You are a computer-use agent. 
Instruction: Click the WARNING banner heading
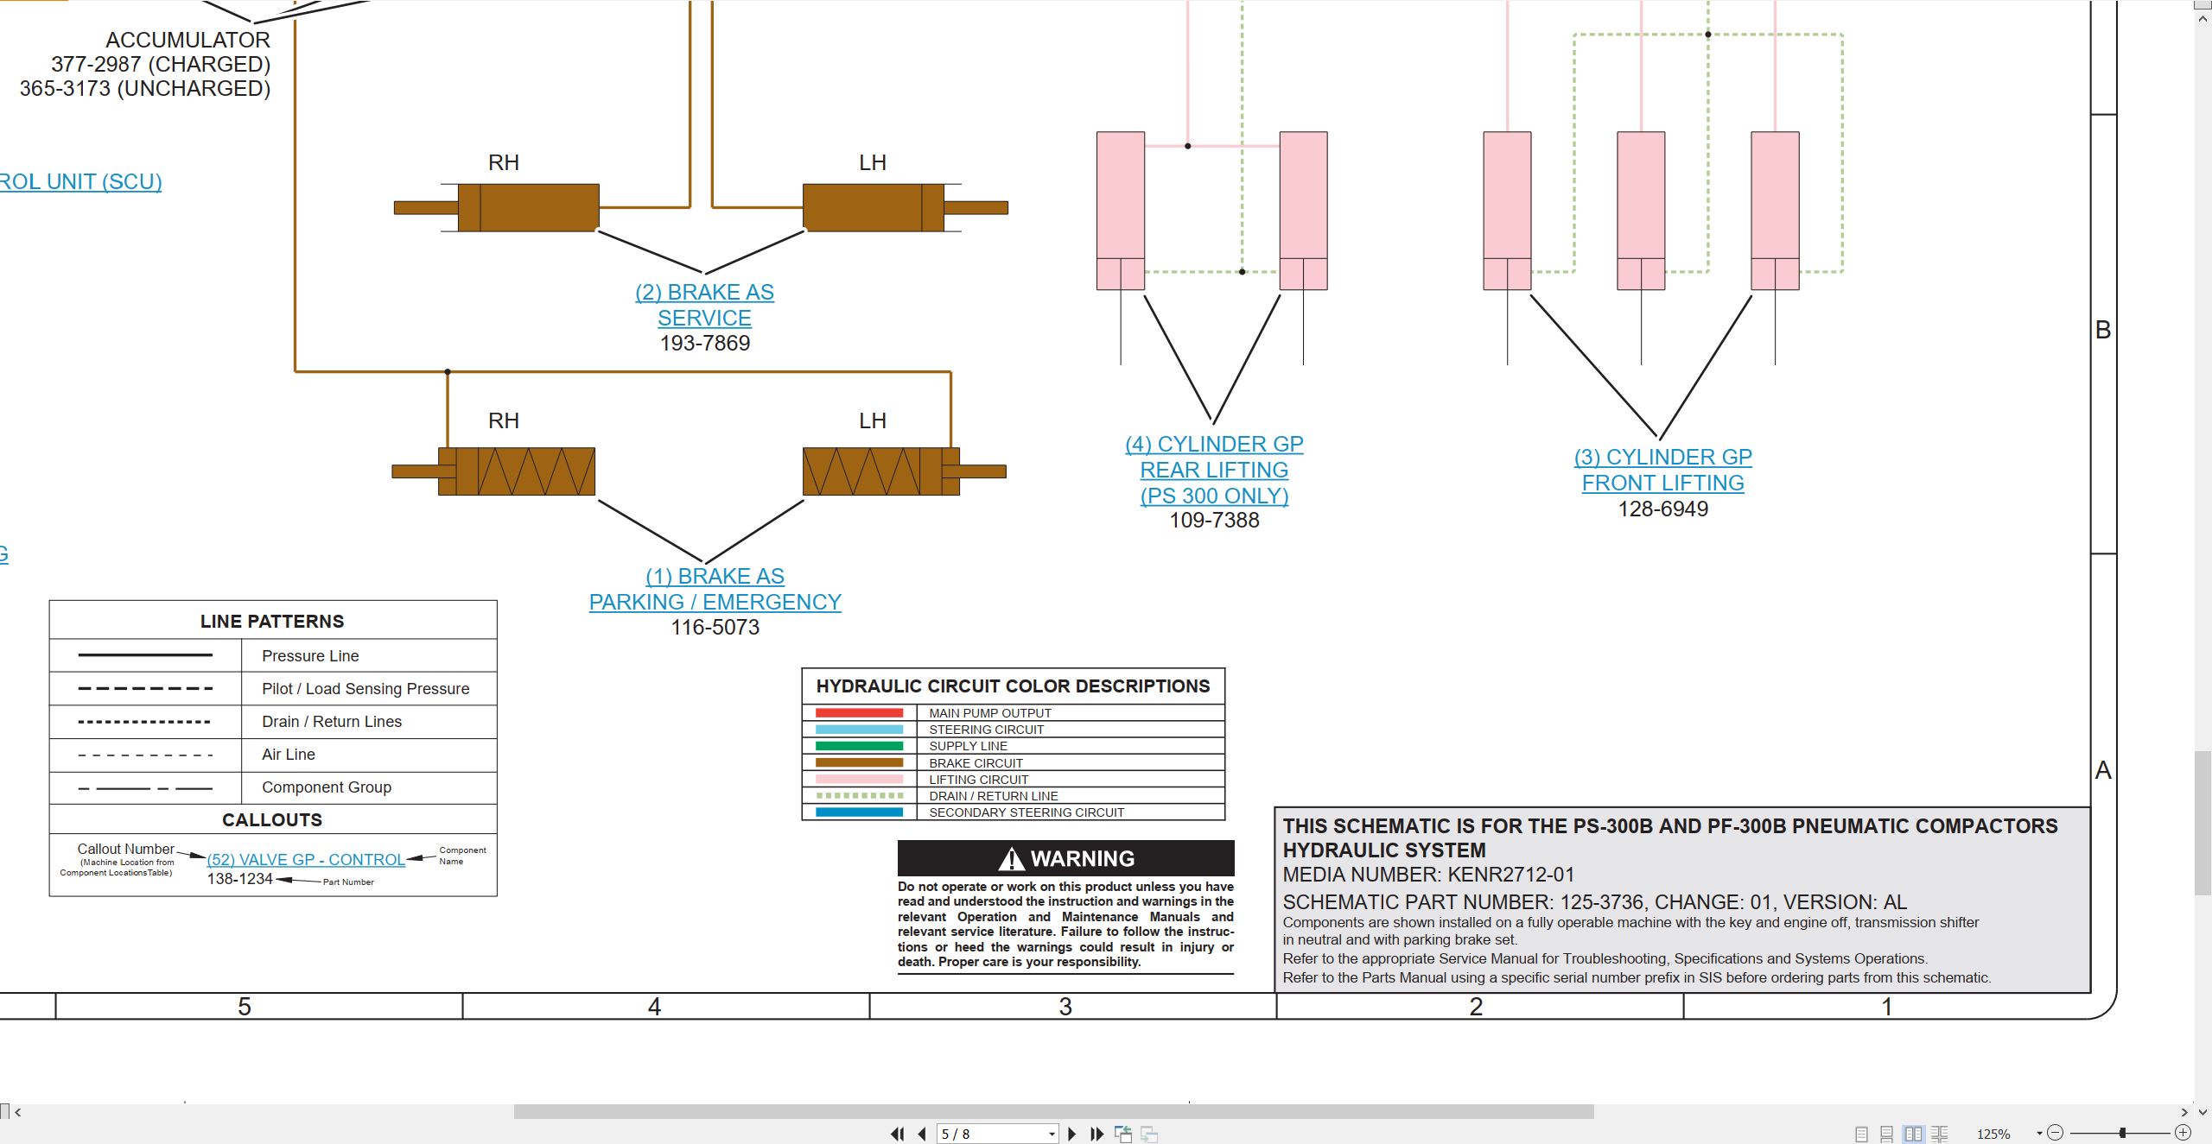coord(1066,859)
